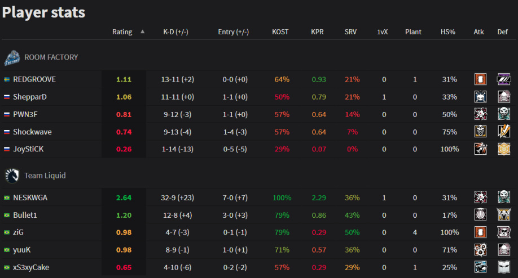Sort by Entry (+/-) column header

[233, 32]
